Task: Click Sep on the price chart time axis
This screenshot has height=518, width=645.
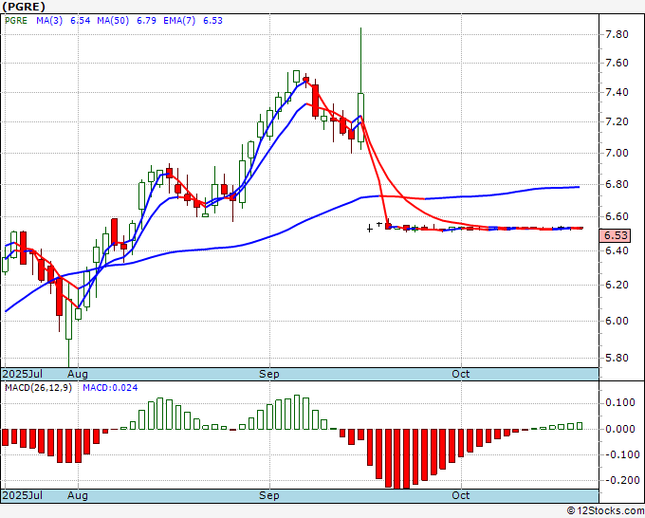Action: click(x=269, y=374)
